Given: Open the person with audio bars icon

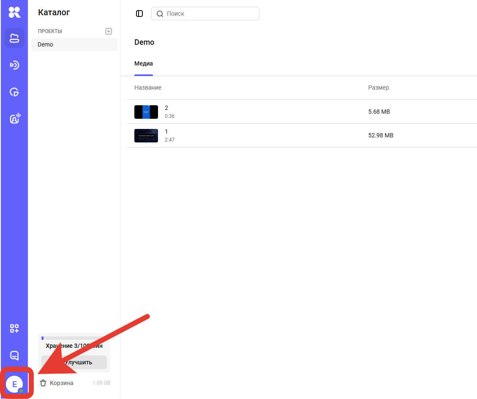Looking at the screenshot, I should pos(14,119).
